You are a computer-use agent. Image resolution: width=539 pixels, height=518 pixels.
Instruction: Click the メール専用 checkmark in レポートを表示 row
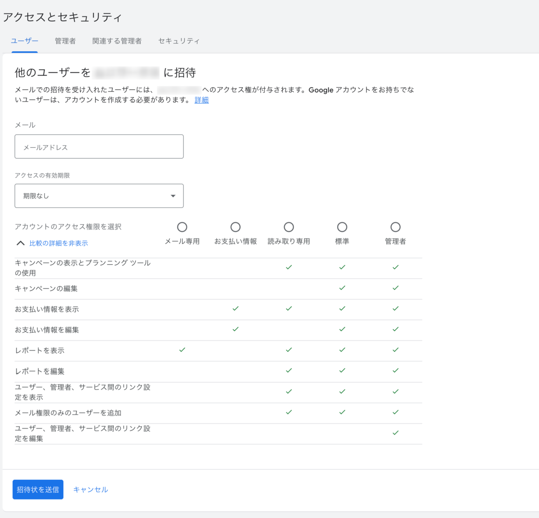[x=182, y=350]
